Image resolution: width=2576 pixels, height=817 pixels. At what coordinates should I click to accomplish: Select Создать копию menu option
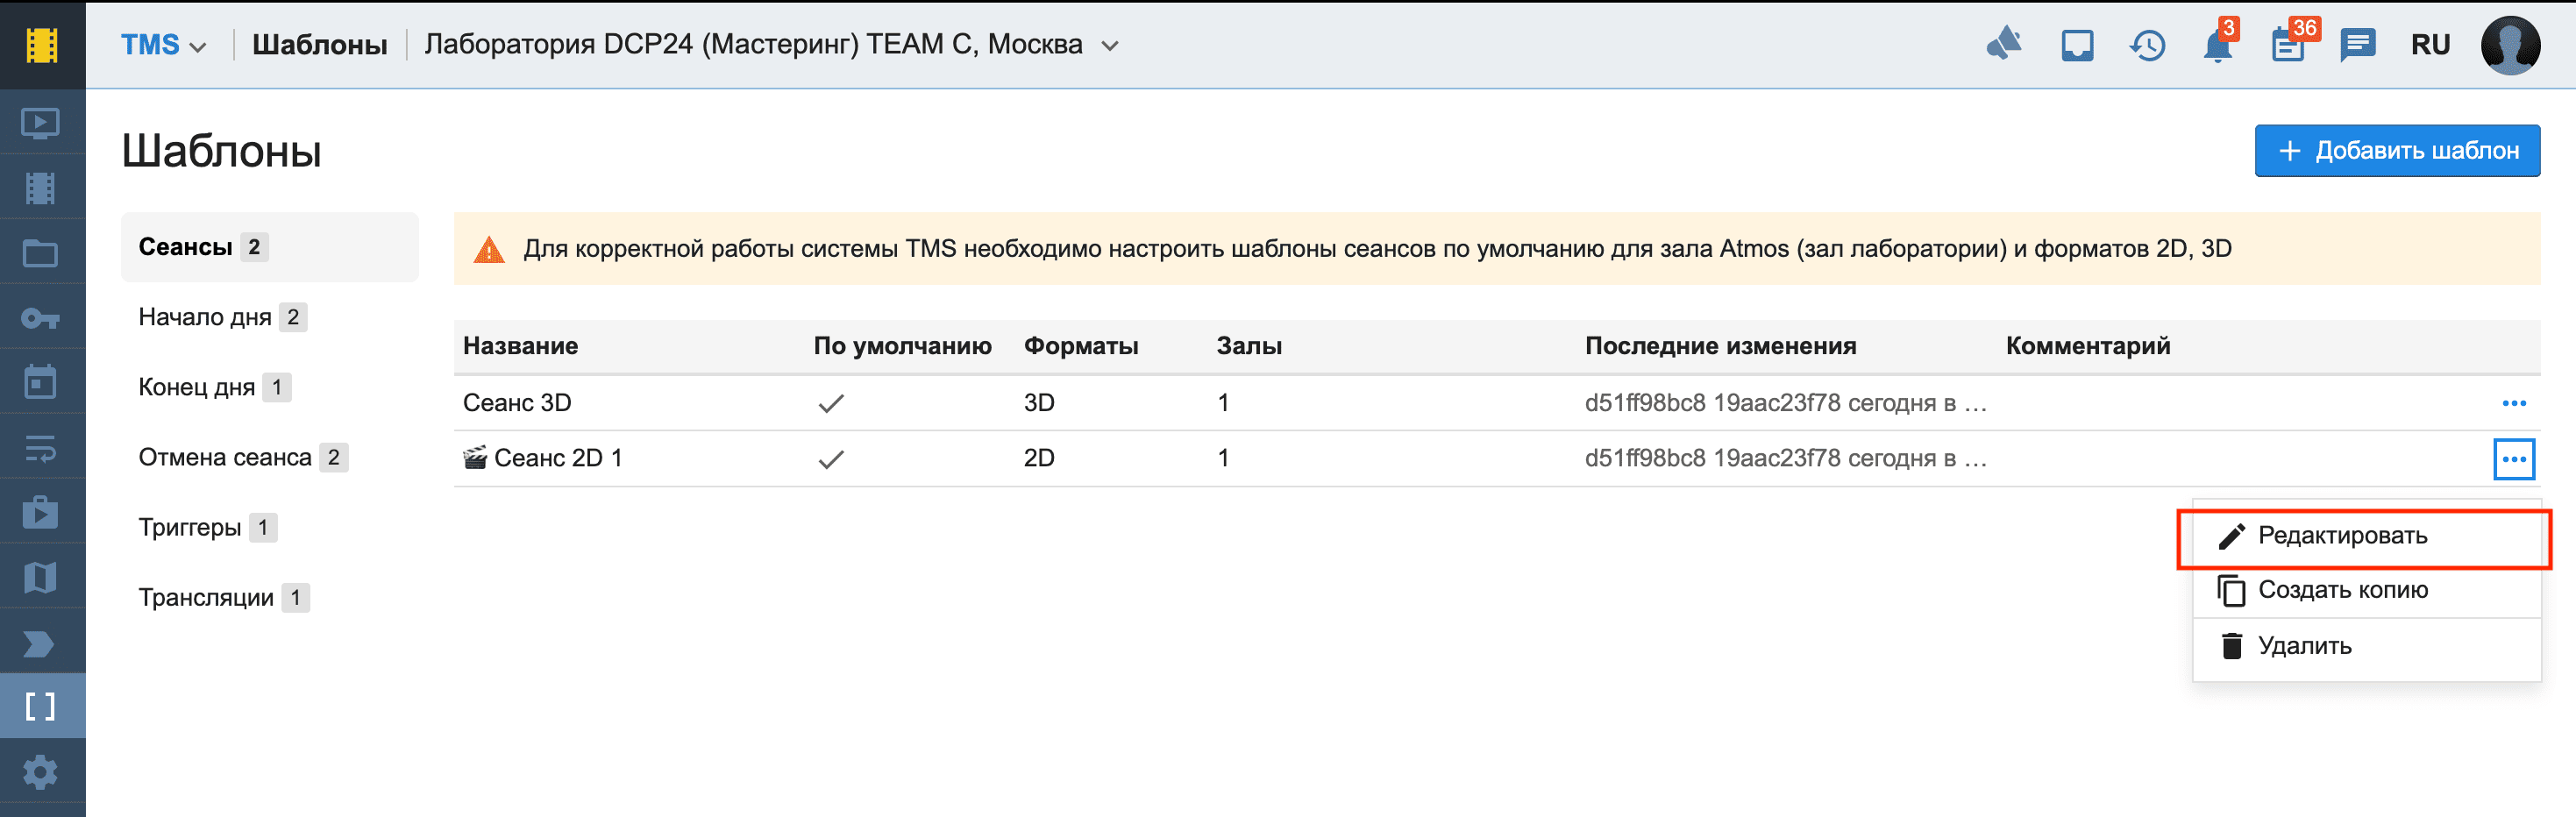tap(2341, 590)
